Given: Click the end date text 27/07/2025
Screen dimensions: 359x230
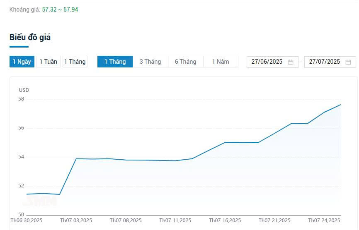Looking at the screenshot, I should 325,62.
